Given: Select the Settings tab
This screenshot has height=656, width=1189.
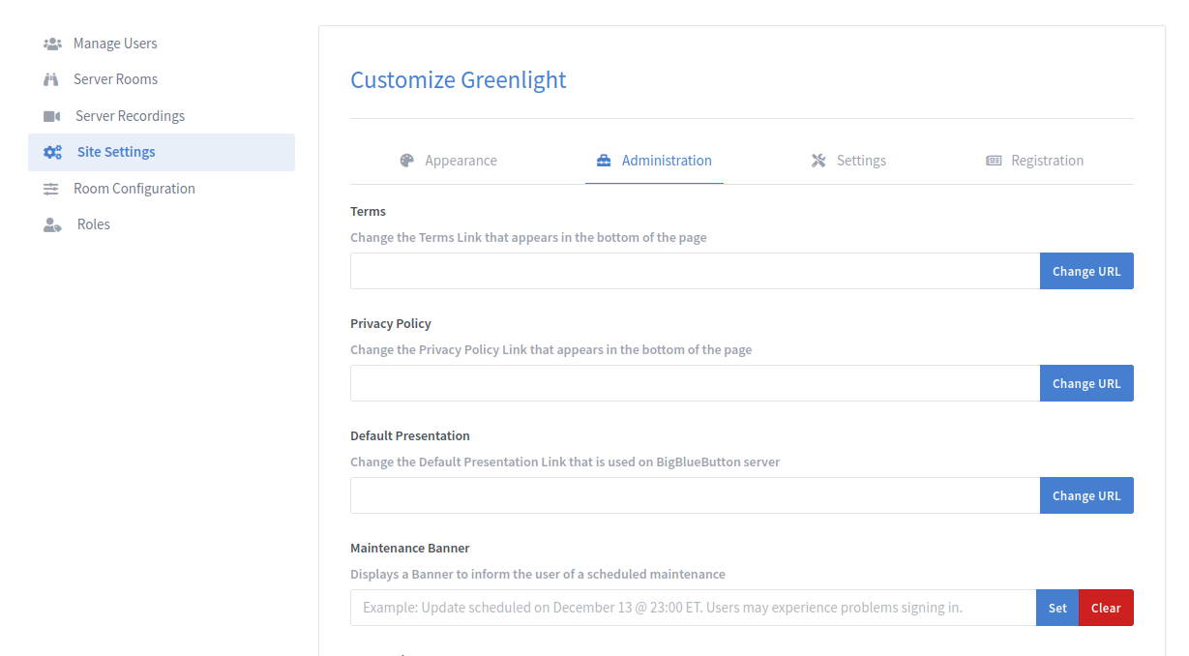Looking at the screenshot, I should [861, 160].
